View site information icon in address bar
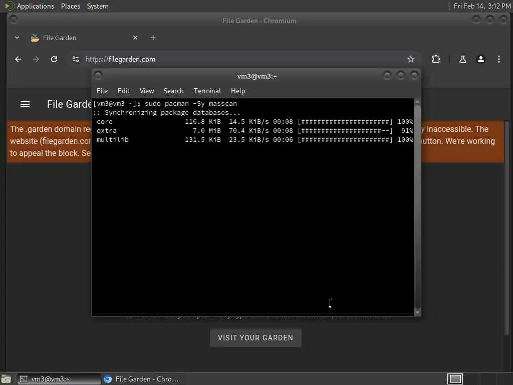The image size is (513, 385). tap(76, 59)
